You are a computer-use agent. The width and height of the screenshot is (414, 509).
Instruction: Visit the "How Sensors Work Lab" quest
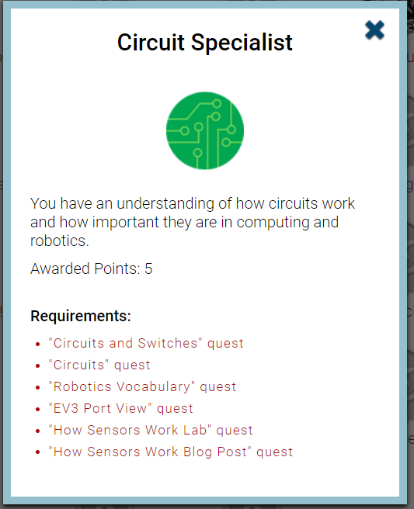(151, 431)
